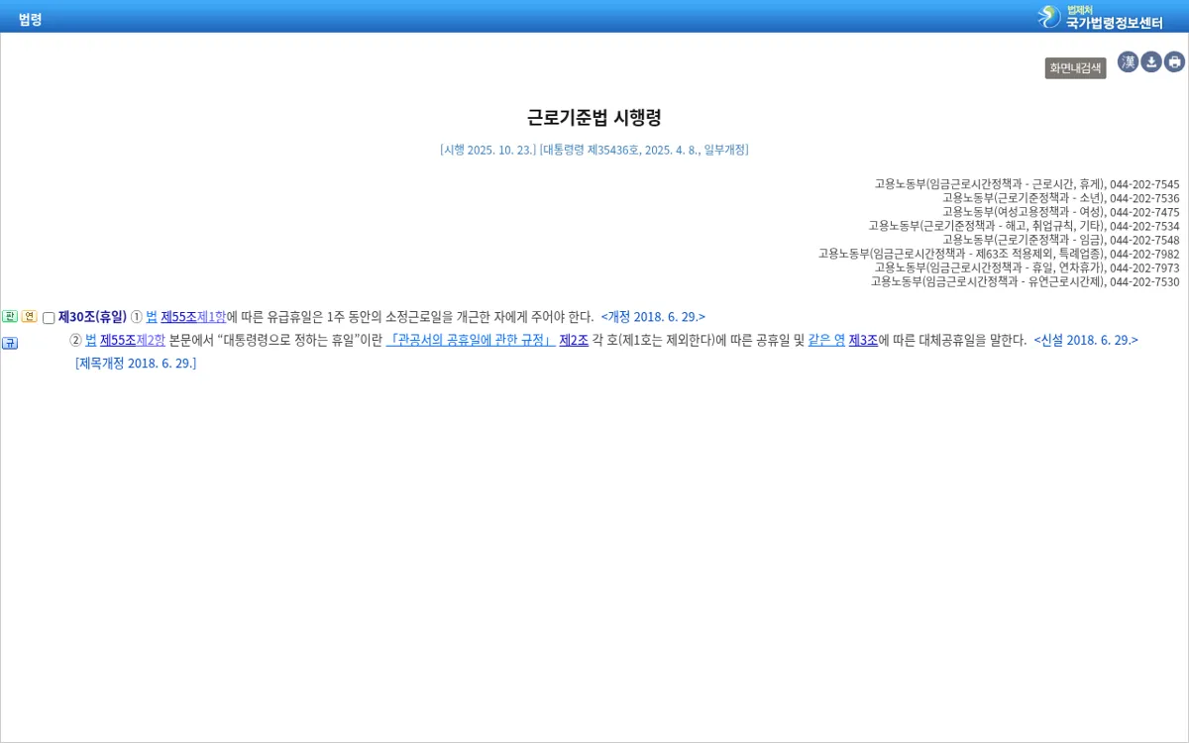
Task: Click contact line 유연근로시간제, 044-202-7530
Action: [x=1025, y=281]
